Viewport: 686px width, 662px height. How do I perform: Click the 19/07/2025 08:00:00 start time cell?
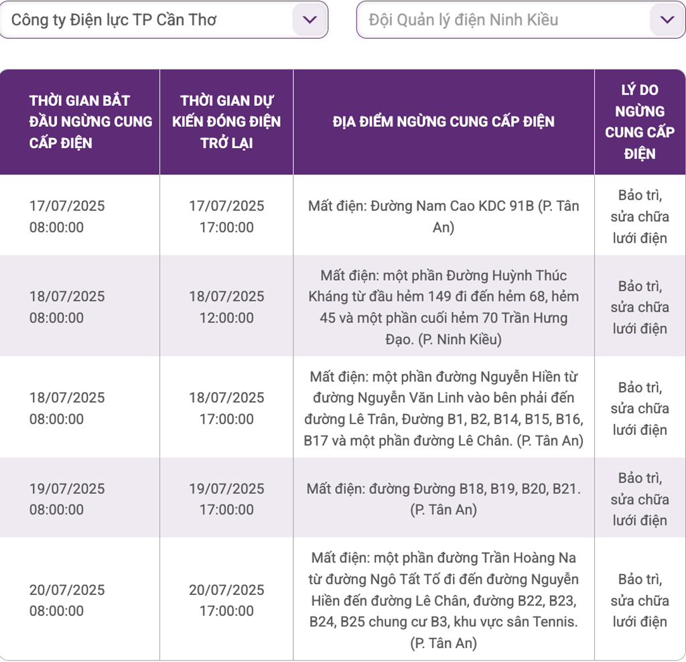click(x=67, y=499)
